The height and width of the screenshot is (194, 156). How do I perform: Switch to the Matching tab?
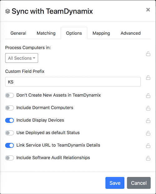point(46,33)
